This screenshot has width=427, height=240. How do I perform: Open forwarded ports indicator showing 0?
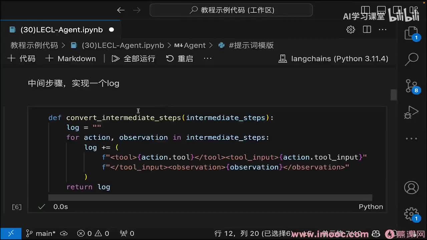[x=127, y=234]
